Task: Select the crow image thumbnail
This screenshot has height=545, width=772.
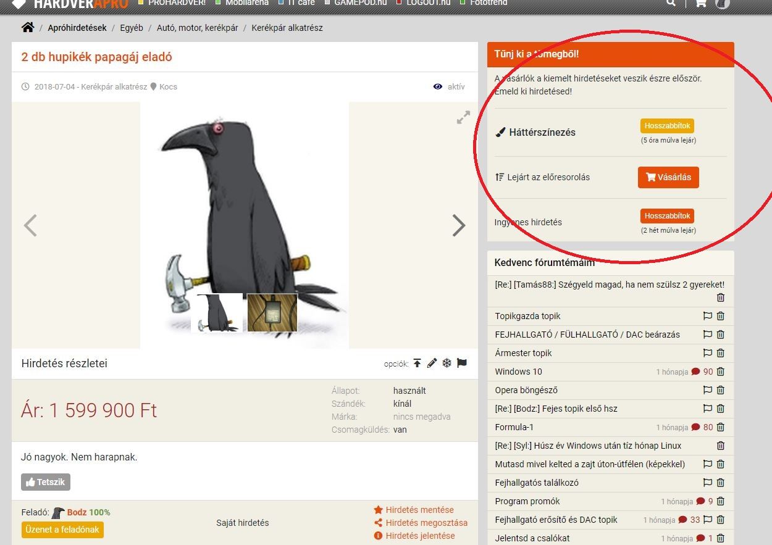Action: tap(218, 313)
